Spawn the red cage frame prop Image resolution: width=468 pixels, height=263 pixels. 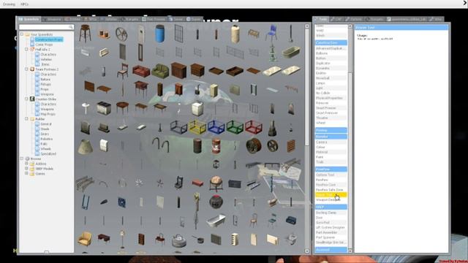pyautogui.click(x=254, y=126)
